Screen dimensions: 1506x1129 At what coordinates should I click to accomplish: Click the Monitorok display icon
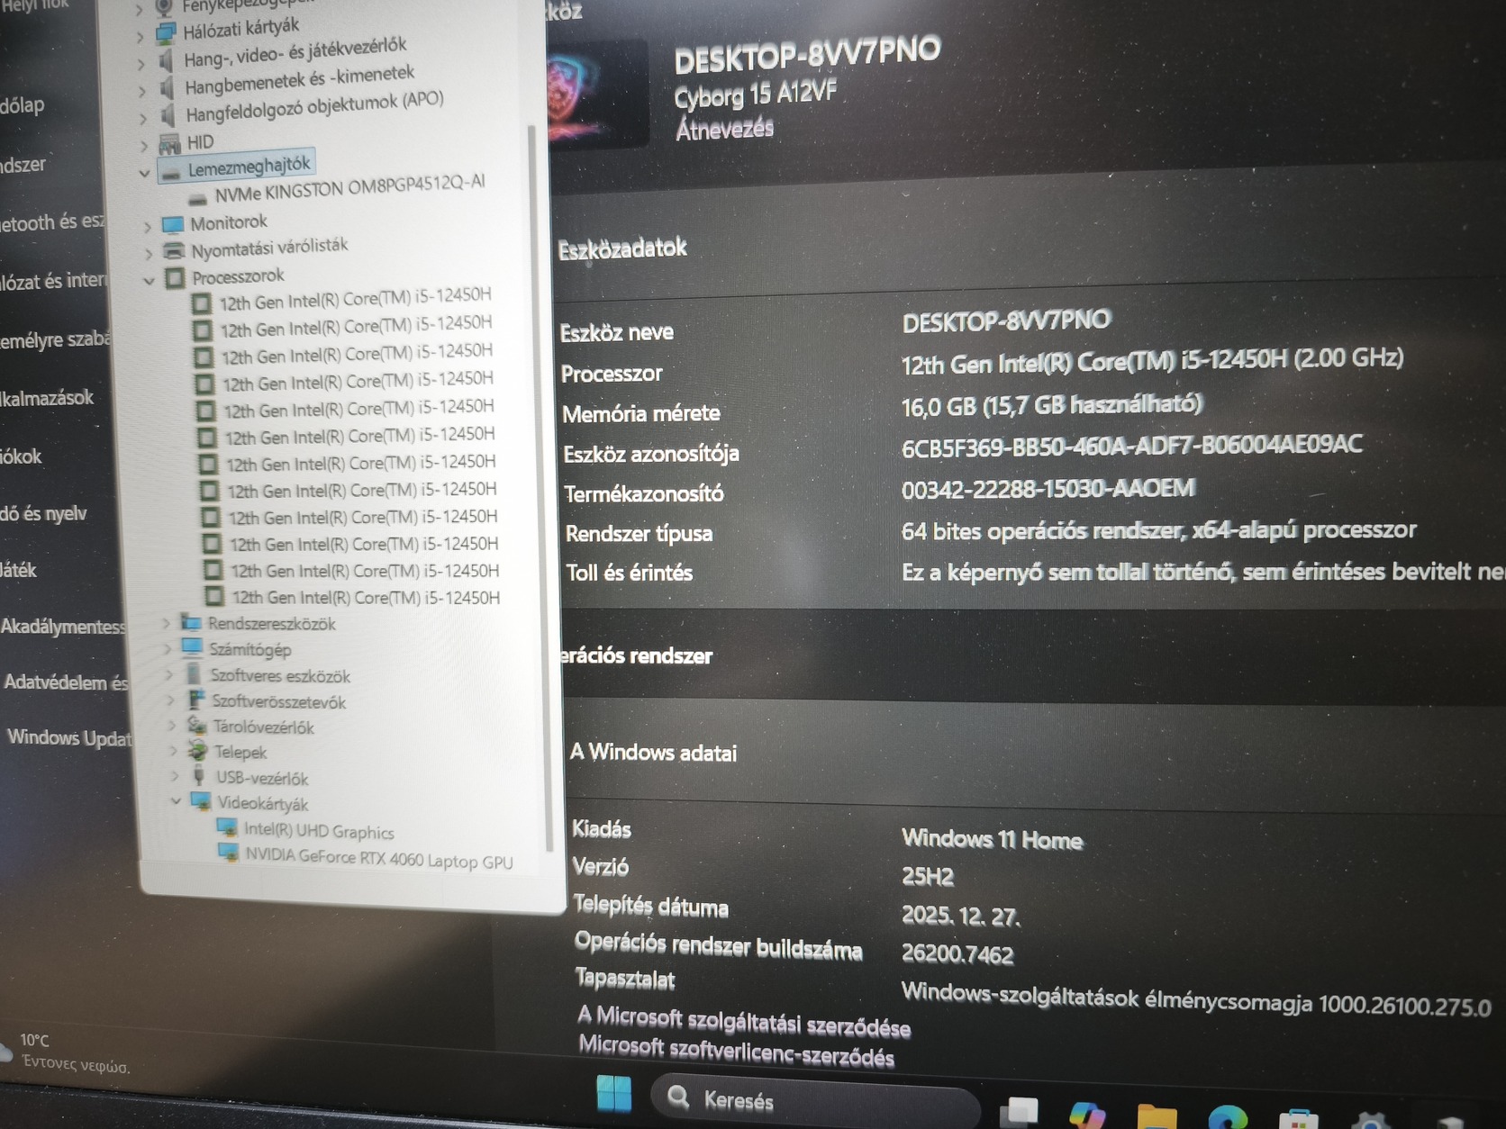point(172,224)
